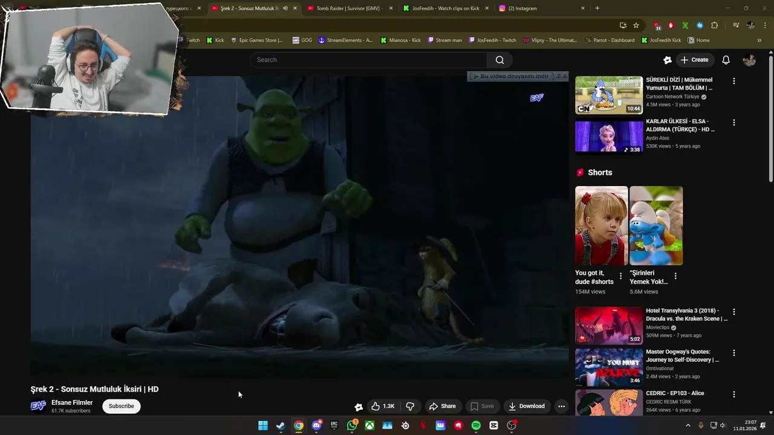
Task: Open more actions ellipsis under video
Action: 561,406
